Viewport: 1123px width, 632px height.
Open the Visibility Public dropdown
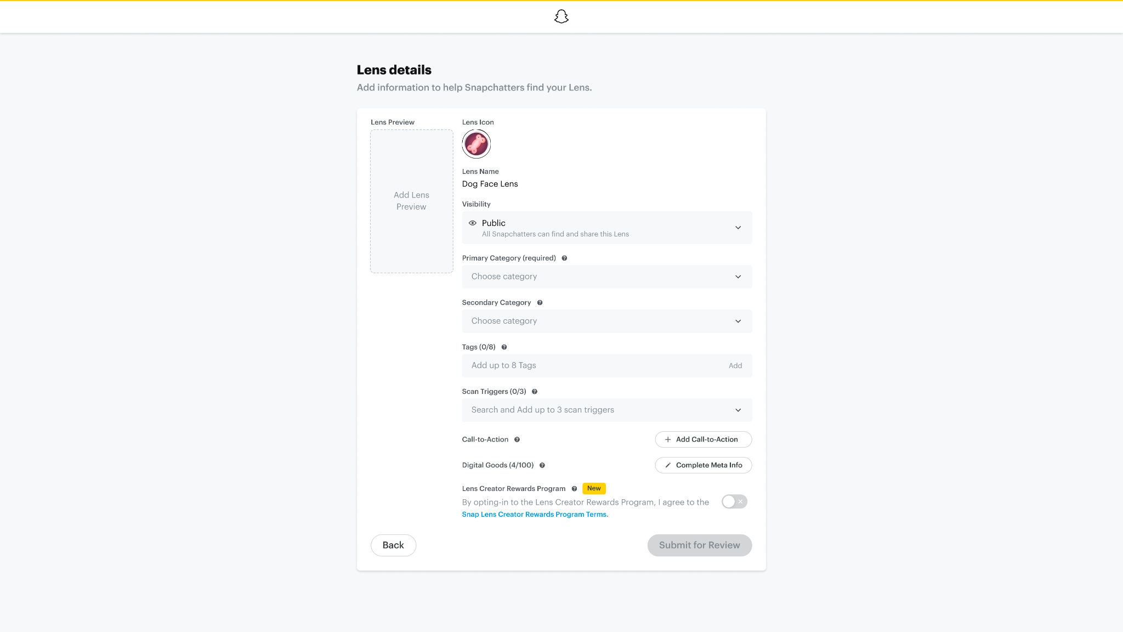tap(606, 228)
